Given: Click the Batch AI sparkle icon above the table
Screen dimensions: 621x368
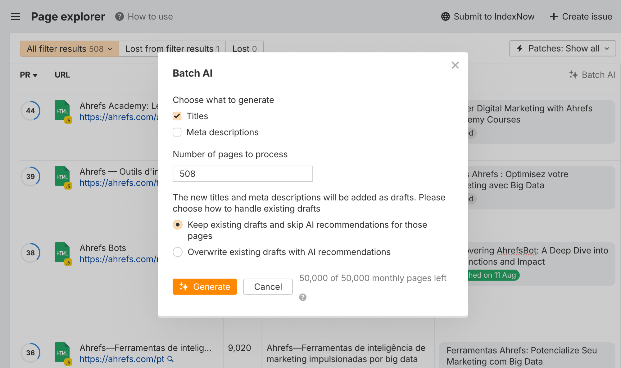Looking at the screenshot, I should point(573,74).
